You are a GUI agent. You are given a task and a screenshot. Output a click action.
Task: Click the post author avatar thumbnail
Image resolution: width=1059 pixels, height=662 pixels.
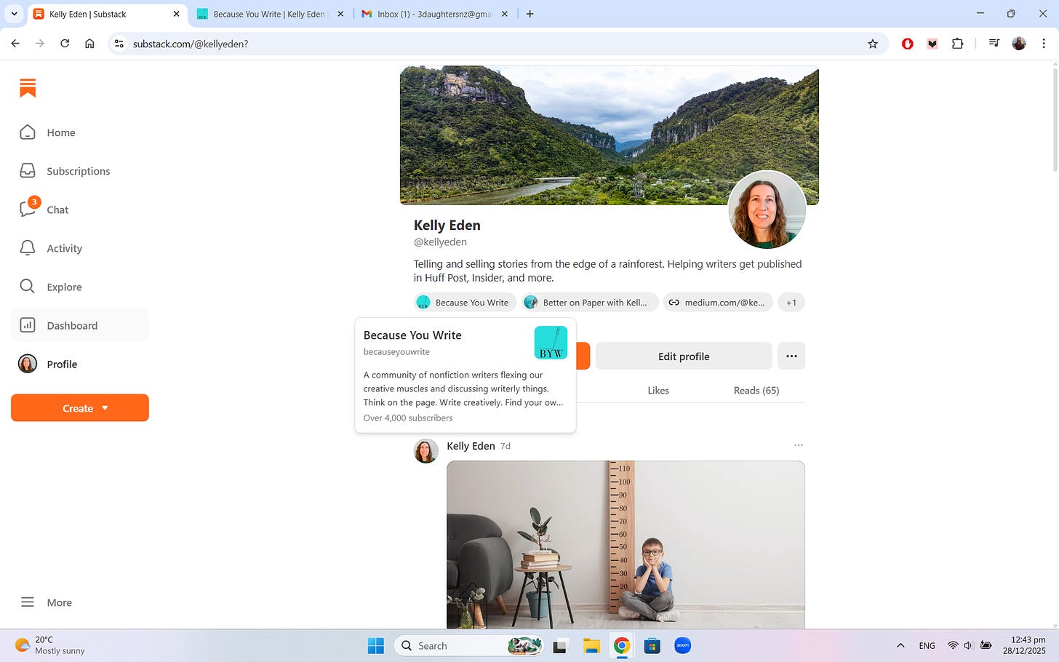point(426,451)
